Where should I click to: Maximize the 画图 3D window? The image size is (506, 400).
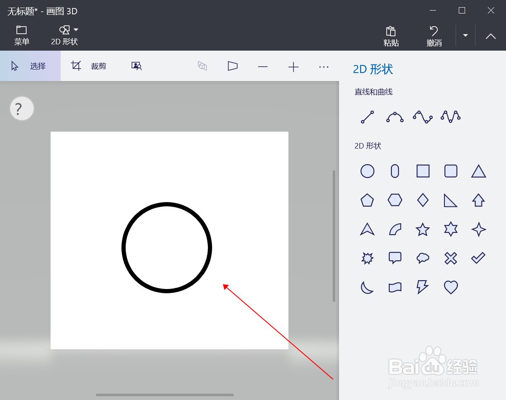pyautogui.click(x=462, y=11)
